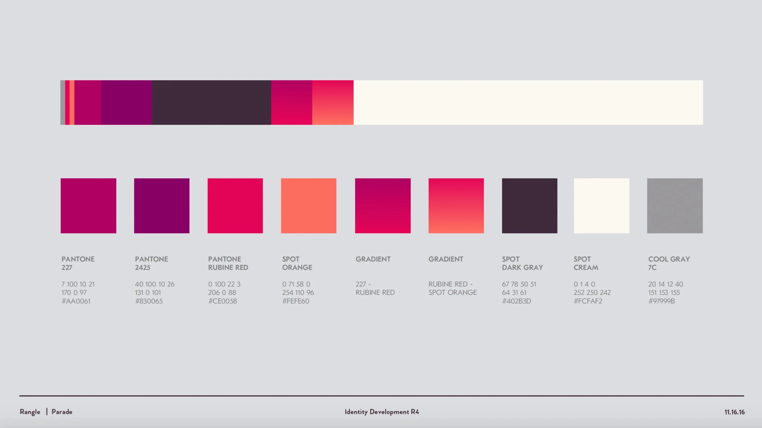Screen dimensions: 762x428
Task: Click the "COOL GRAY 7C" label
Action: coord(669,263)
